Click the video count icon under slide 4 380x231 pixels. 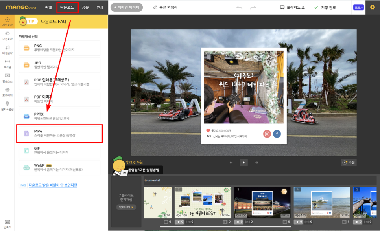(x=344, y=222)
